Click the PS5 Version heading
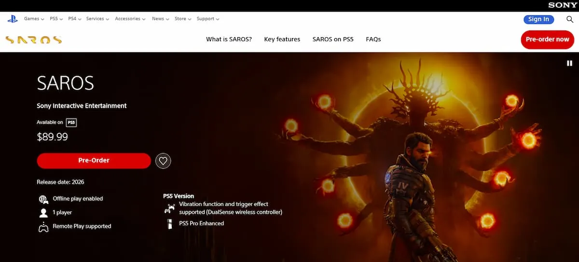Screen dimensions: 579x262 (179, 196)
